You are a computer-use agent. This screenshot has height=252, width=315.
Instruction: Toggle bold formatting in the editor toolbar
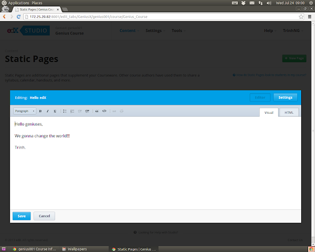[x=40, y=111]
